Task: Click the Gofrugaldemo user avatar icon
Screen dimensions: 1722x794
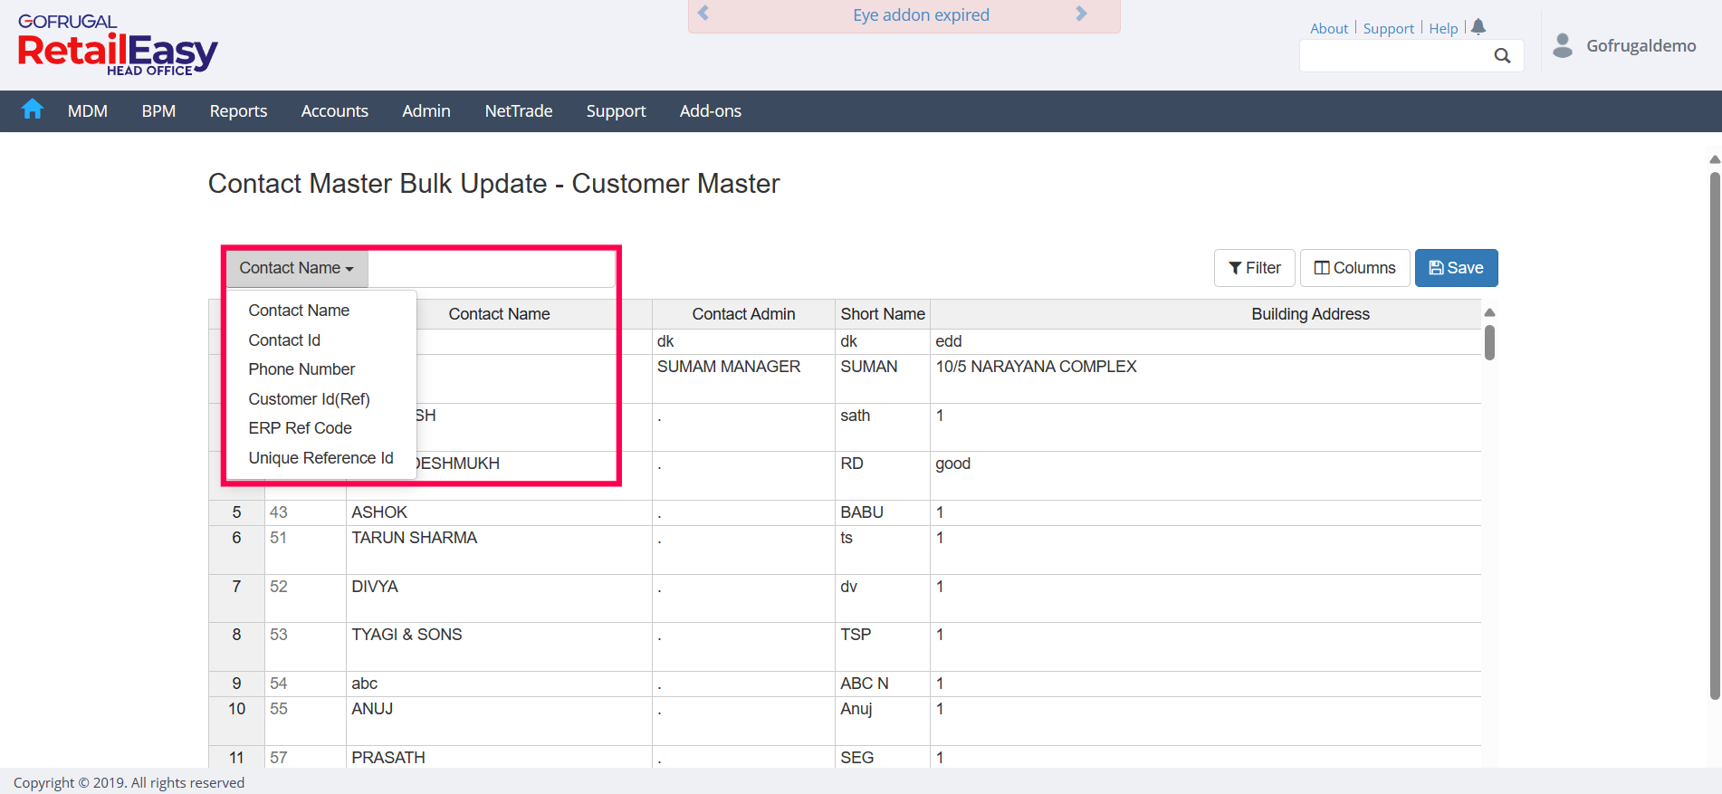Action: tap(1562, 45)
